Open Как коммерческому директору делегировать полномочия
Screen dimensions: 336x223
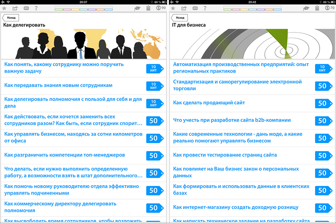(x=84, y=208)
